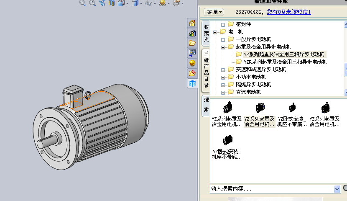Screen dimensions: 347x201
Task: Activate the Section View tool
Action: pos(112,3)
